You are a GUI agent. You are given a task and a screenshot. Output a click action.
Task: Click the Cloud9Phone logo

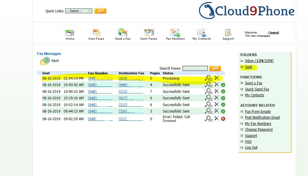click(x=247, y=11)
